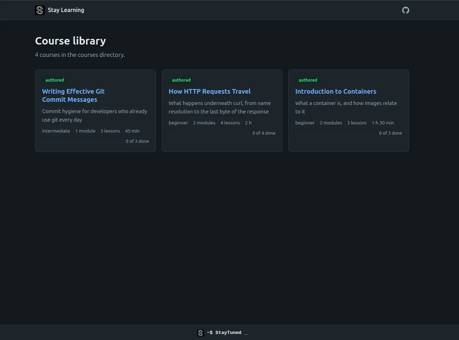Click '0 of 4 done' progress text
The width and height of the screenshot is (459, 340).
point(264,133)
